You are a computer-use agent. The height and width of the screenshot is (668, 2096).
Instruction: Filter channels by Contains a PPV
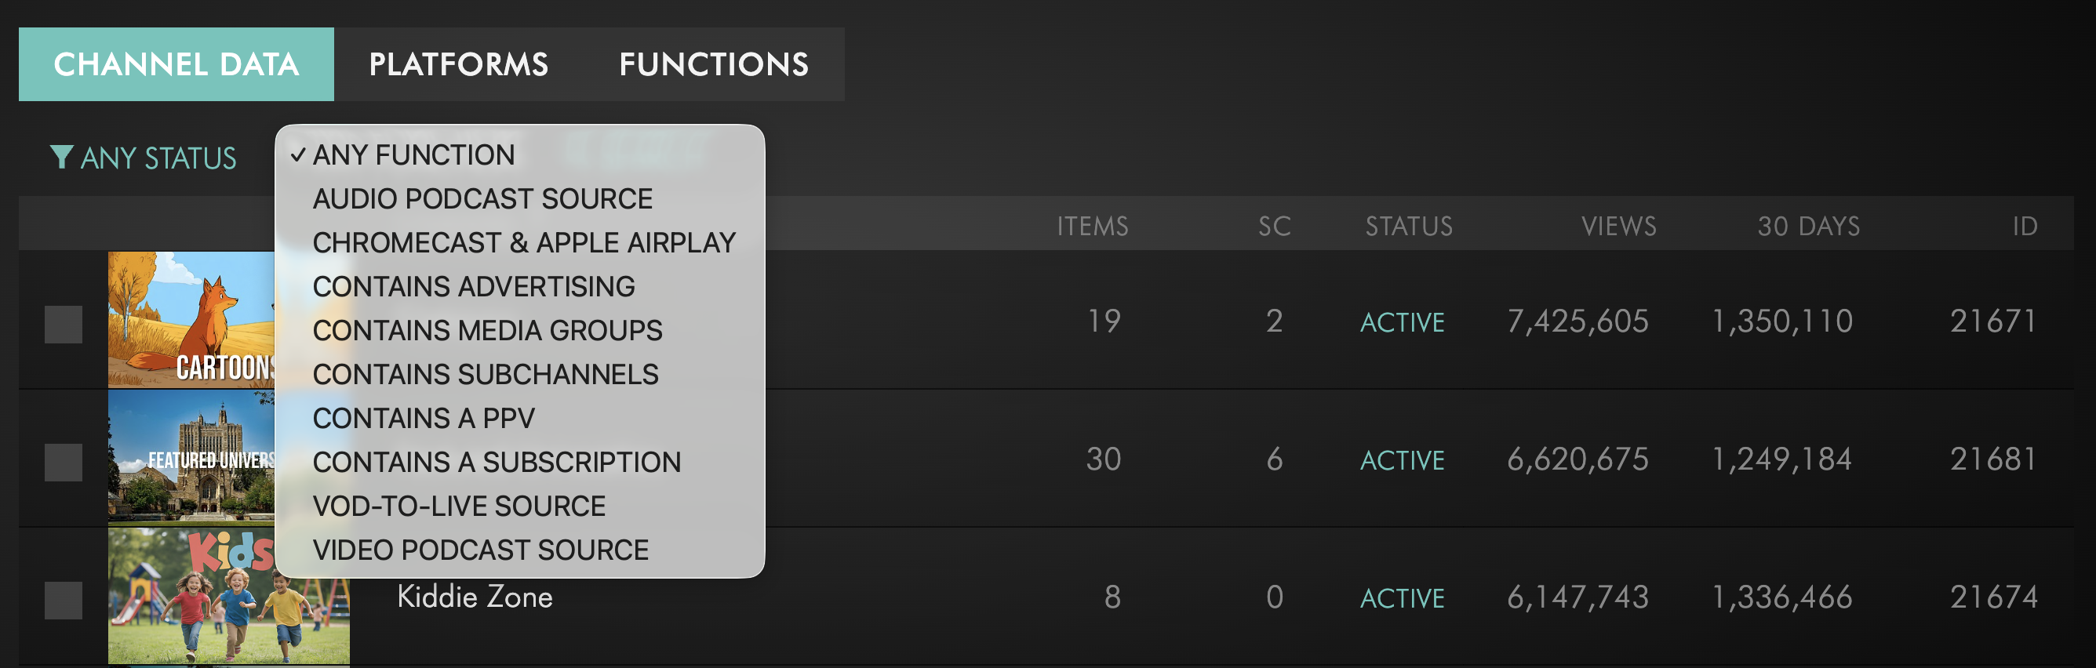pyautogui.click(x=423, y=418)
